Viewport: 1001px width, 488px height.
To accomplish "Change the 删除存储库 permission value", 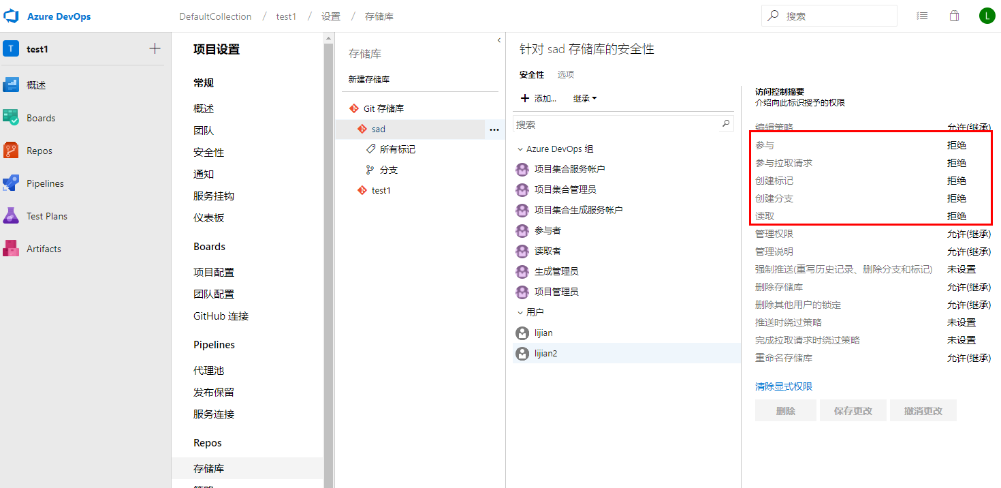I will click(x=969, y=287).
